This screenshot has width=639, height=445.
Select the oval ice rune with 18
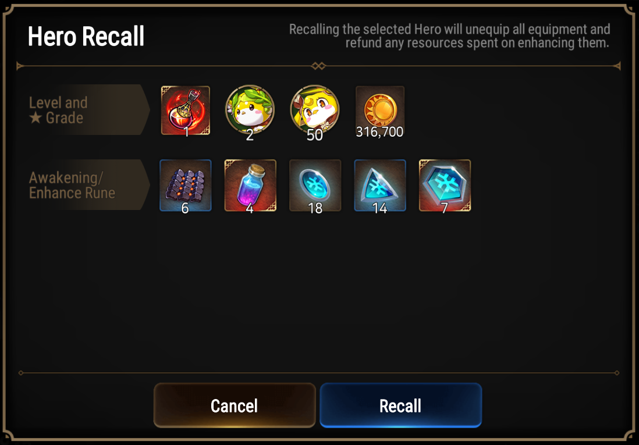pos(315,186)
